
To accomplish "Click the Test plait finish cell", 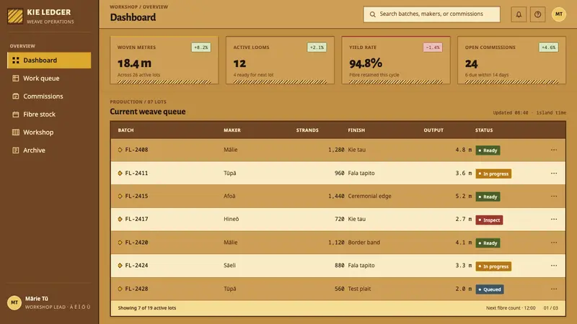I will (359, 289).
